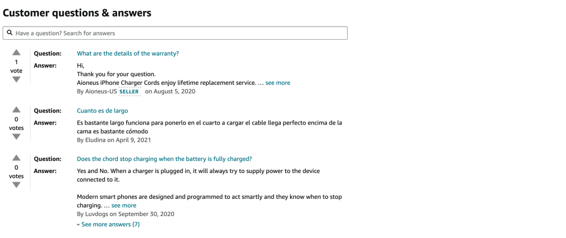Click the SELLER badge next to Aioneus-US

pyautogui.click(x=129, y=91)
